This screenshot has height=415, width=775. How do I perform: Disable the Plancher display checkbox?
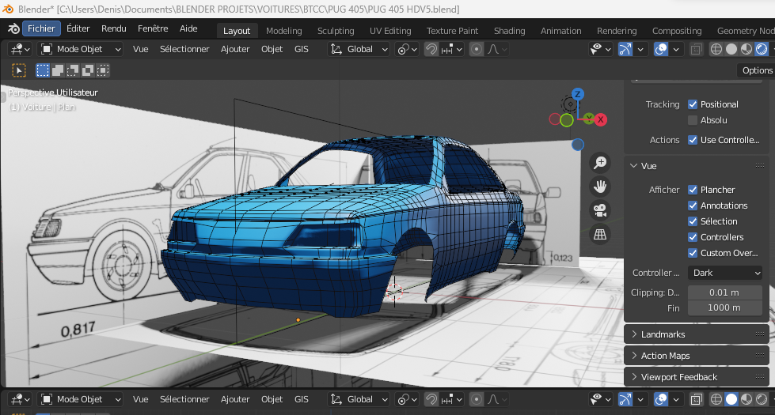693,190
